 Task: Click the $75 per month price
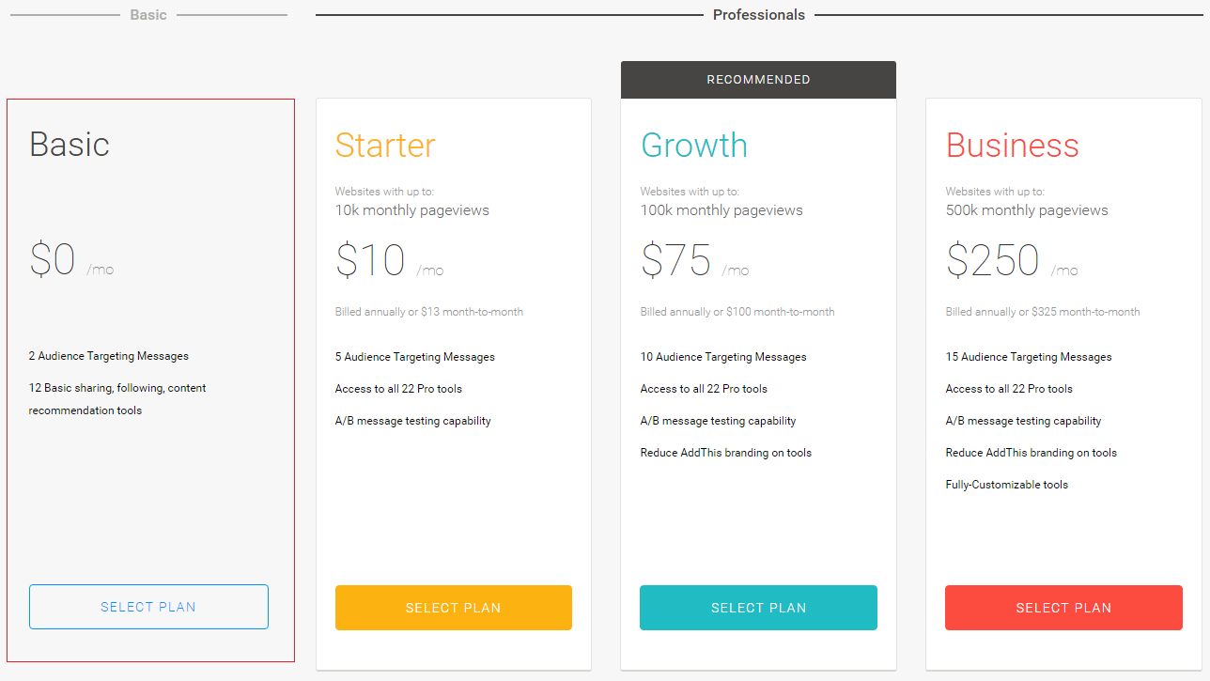[694, 260]
